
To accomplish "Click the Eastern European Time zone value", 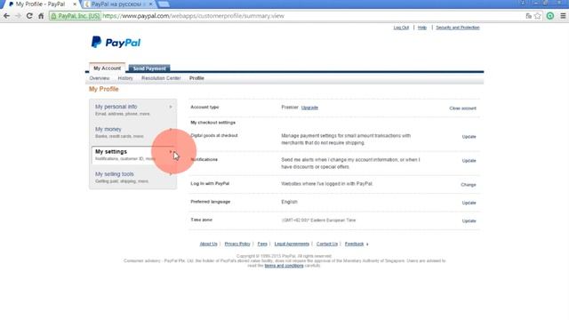I will (318, 220).
